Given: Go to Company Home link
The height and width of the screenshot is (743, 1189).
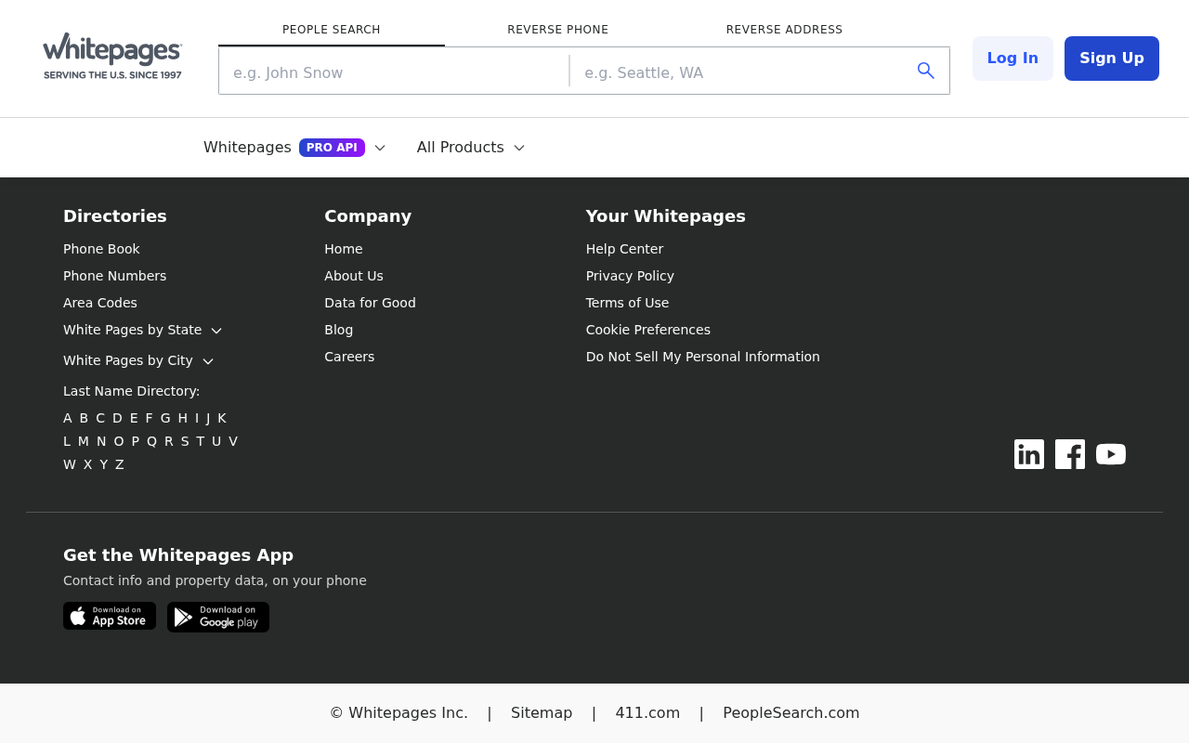Looking at the screenshot, I should (344, 249).
